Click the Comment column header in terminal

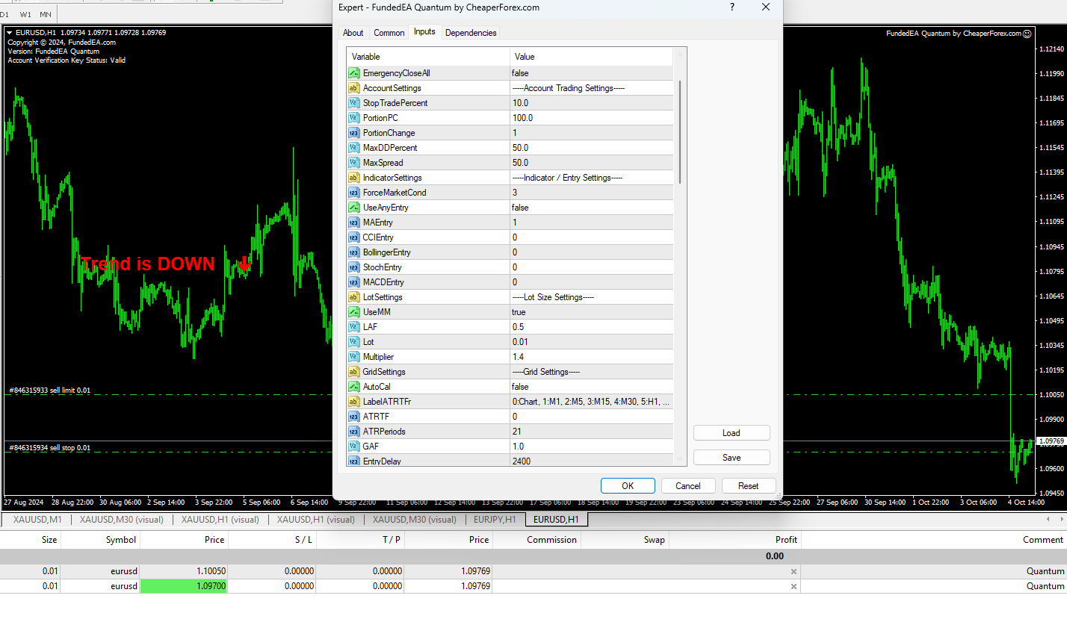pyautogui.click(x=1043, y=539)
